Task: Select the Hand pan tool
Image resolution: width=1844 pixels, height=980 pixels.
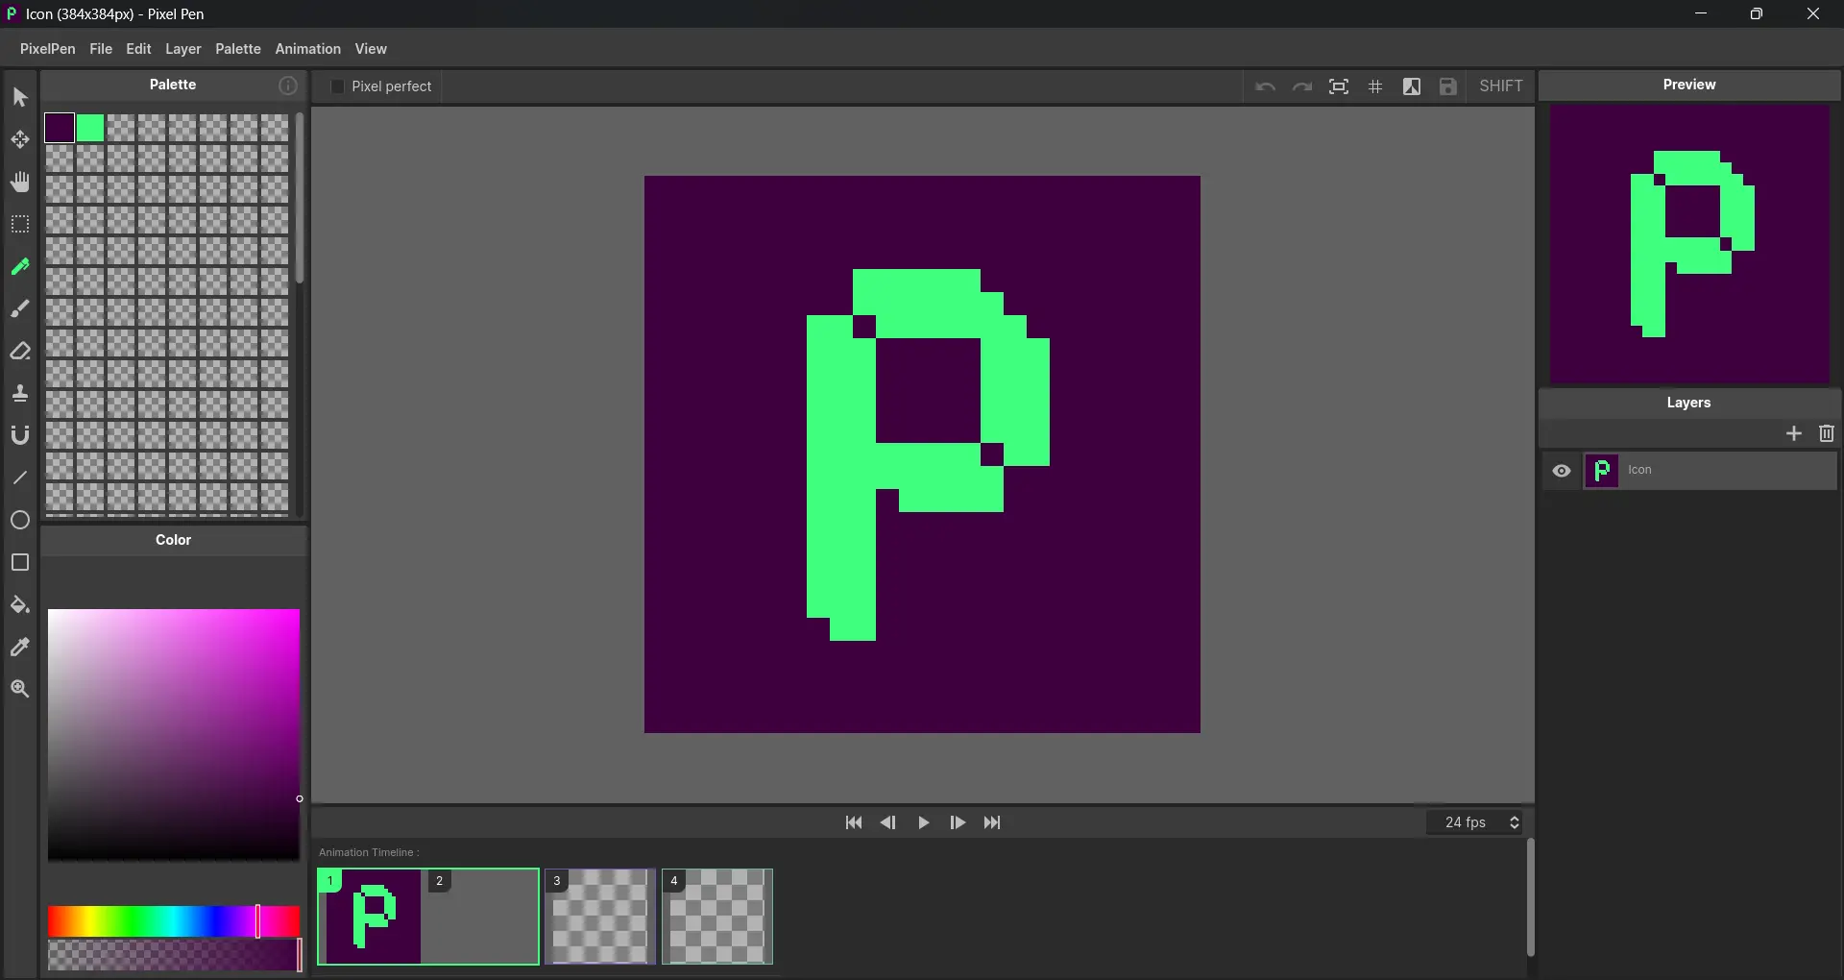Action: coord(20,182)
